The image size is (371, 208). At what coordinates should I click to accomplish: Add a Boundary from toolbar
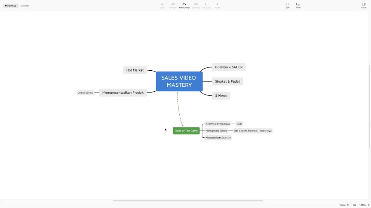pos(207,5)
